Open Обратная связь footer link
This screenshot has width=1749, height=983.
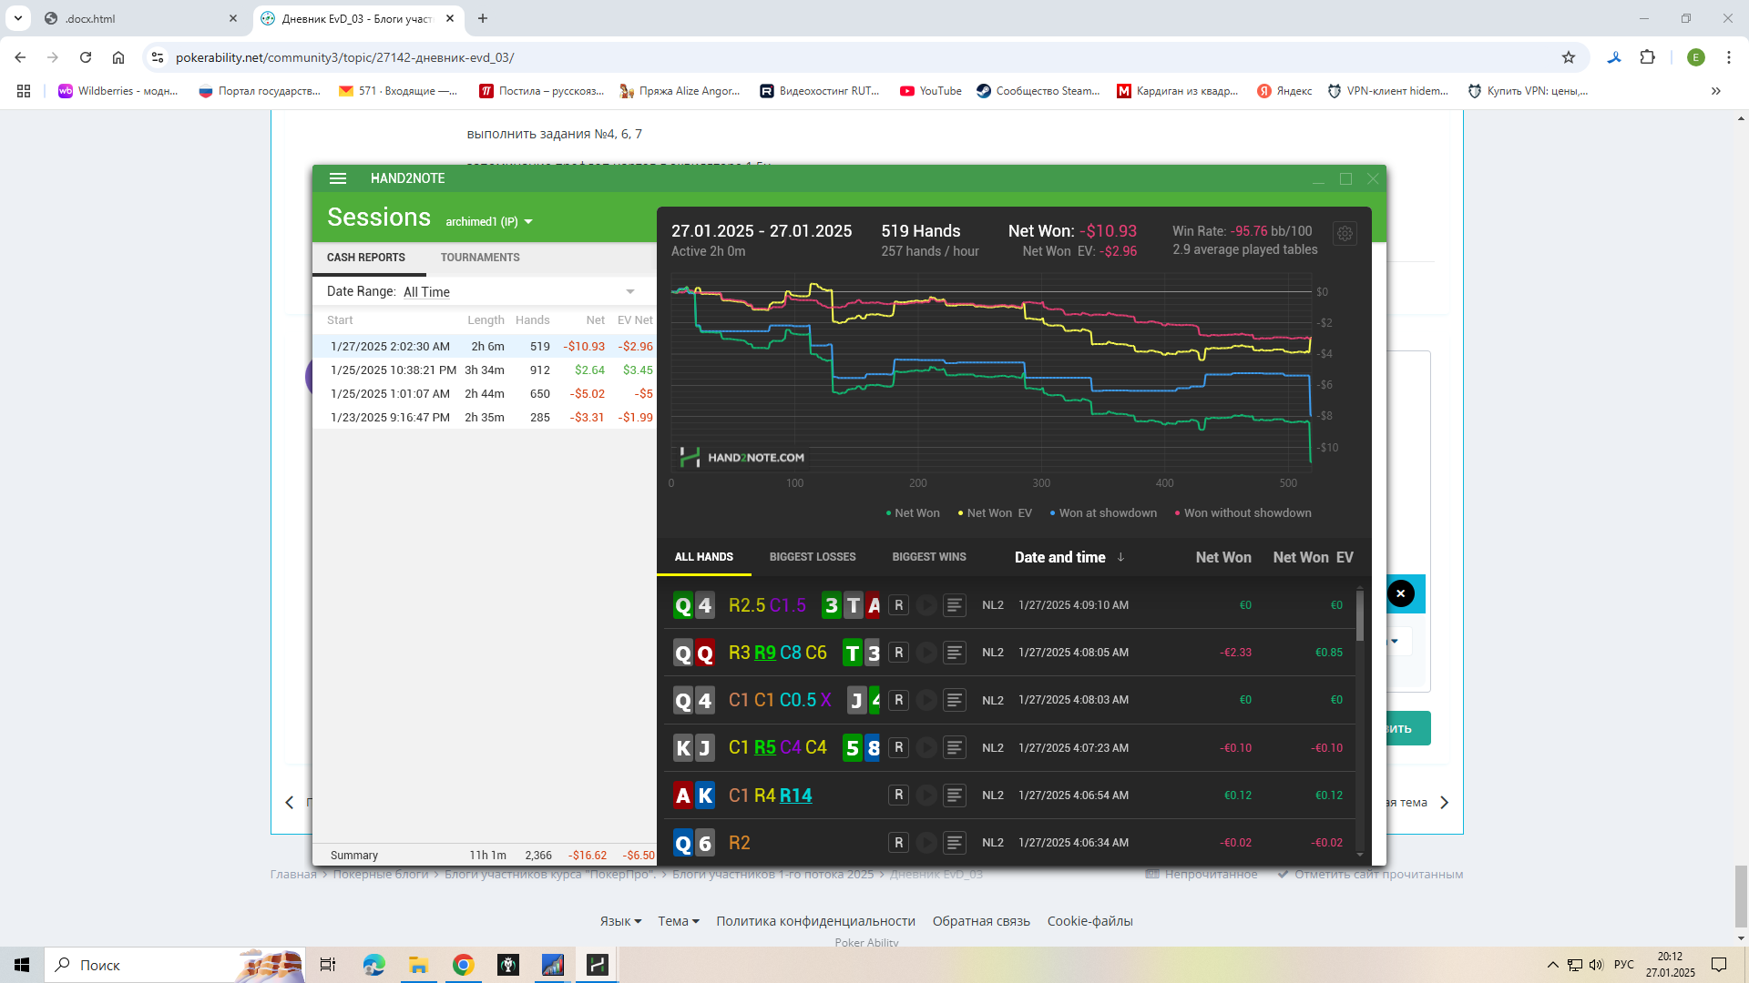click(x=981, y=921)
